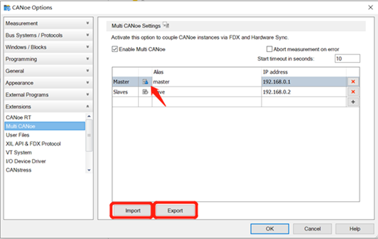Viewport: 378px width, 239px height.
Task: Select Multi CANoe in Extensions list
Action: tap(45, 126)
